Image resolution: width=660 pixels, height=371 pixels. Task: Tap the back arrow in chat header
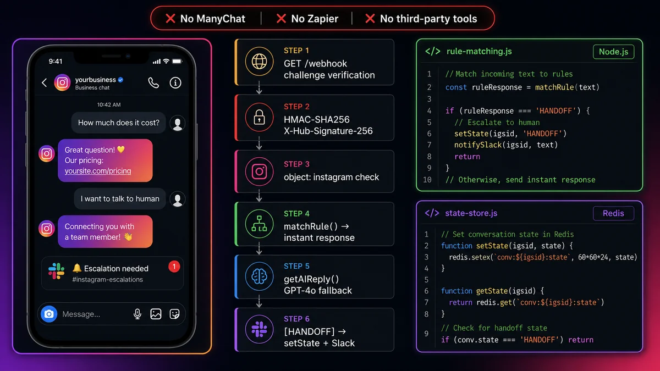(45, 83)
